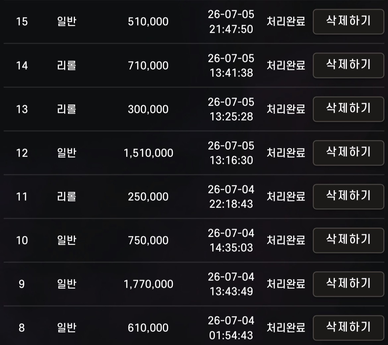Click the 처리완료 status of row 14
The image size is (388, 345).
click(x=286, y=66)
